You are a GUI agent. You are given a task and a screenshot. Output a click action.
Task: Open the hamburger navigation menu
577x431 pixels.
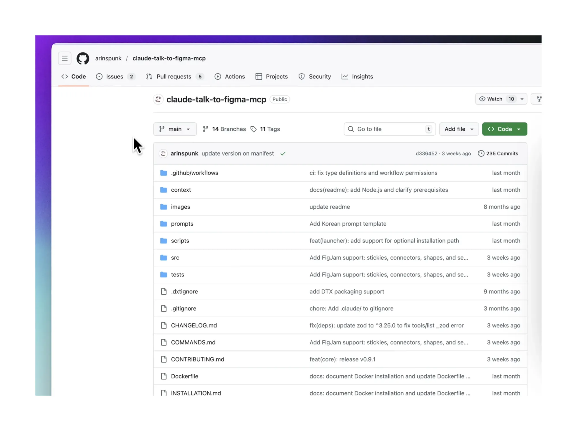65,58
